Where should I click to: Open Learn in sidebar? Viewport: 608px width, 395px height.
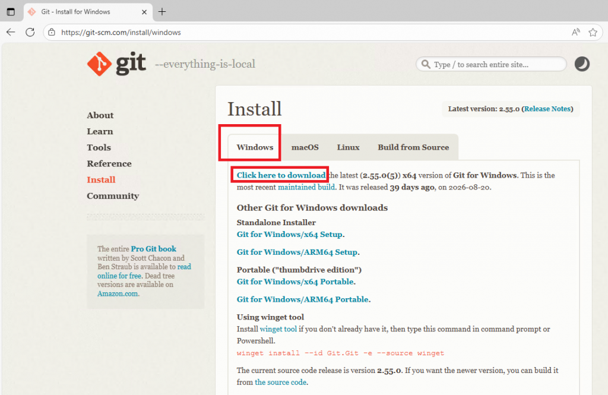click(100, 131)
